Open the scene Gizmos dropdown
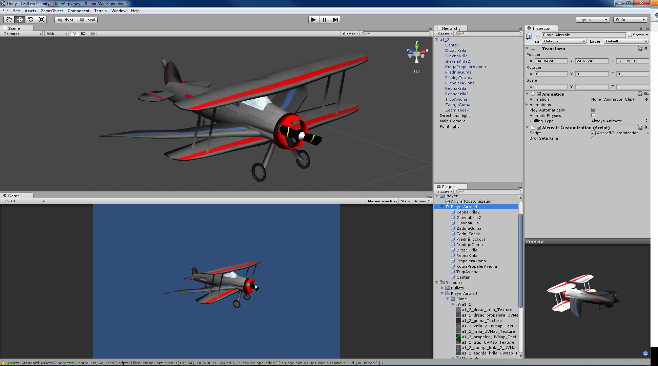Image resolution: width=658 pixels, height=366 pixels. (350, 34)
